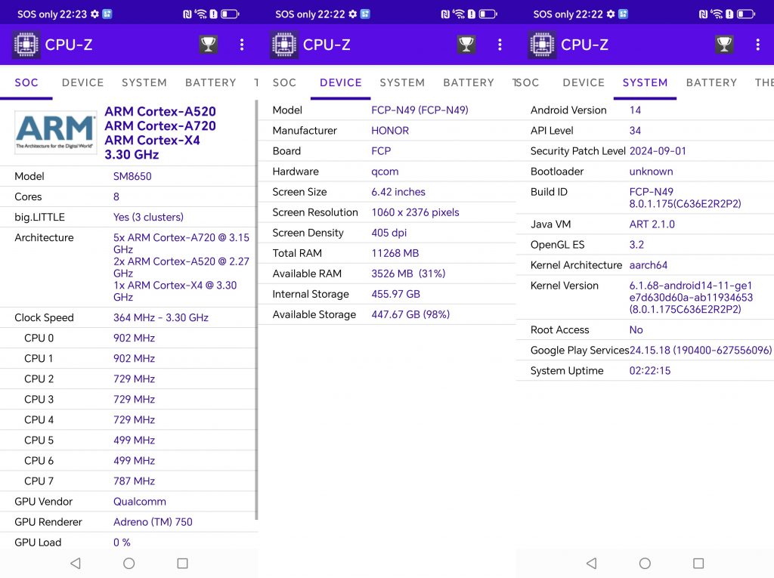The height and width of the screenshot is (578, 774).
Task: Tap the Available RAM '3526 MB (31%)'
Action: click(x=408, y=274)
